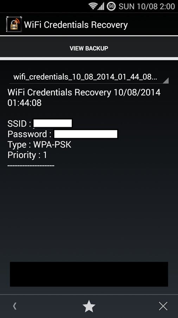
Task: Tap the WiFi Credentials Recovery title
Action: 76,25
